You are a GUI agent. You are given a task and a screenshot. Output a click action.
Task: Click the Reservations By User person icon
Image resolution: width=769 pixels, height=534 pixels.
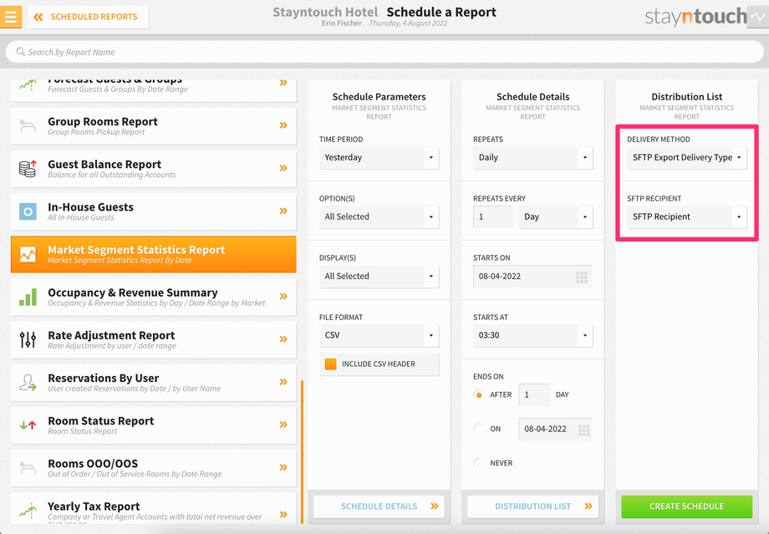coord(28,383)
